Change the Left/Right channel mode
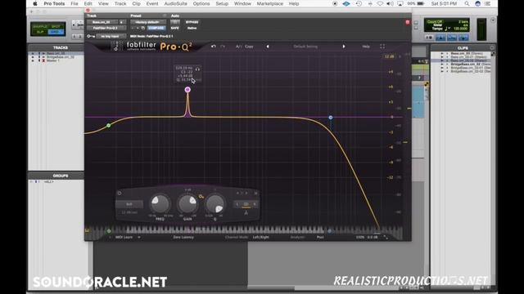This screenshot has height=294, width=524. (x=260, y=238)
